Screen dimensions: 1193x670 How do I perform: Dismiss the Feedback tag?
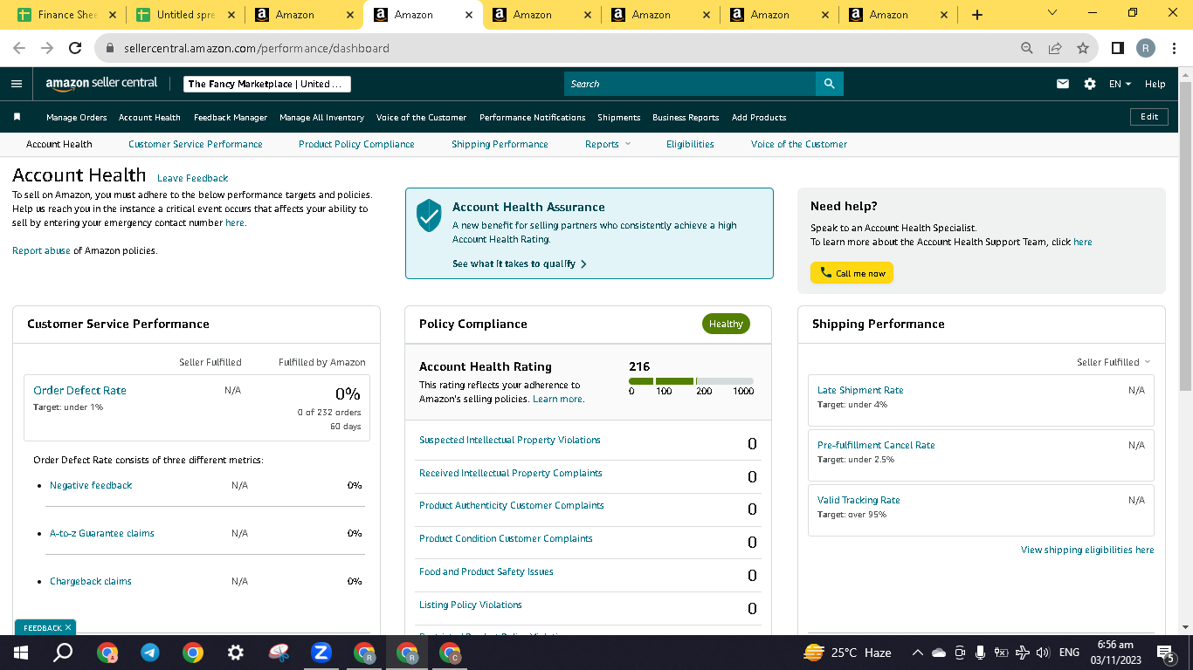click(68, 627)
